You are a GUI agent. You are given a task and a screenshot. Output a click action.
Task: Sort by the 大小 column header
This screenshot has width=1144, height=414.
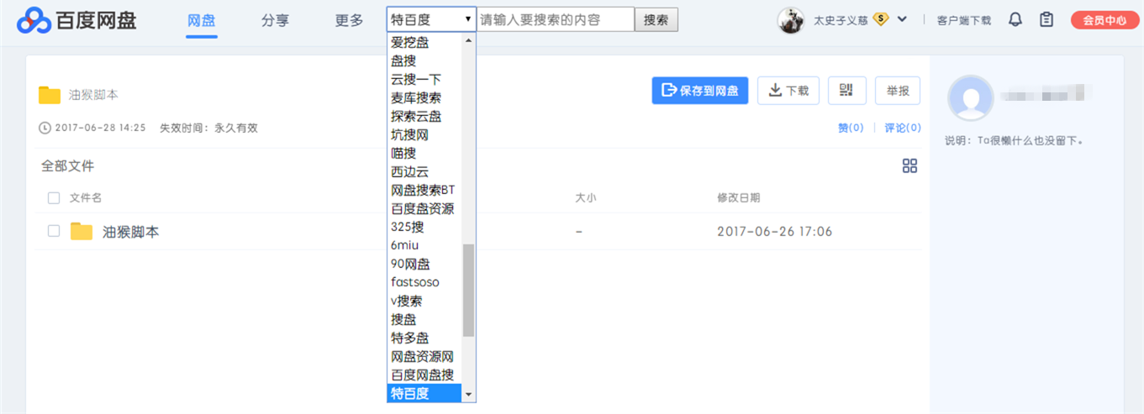pyautogui.click(x=586, y=198)
